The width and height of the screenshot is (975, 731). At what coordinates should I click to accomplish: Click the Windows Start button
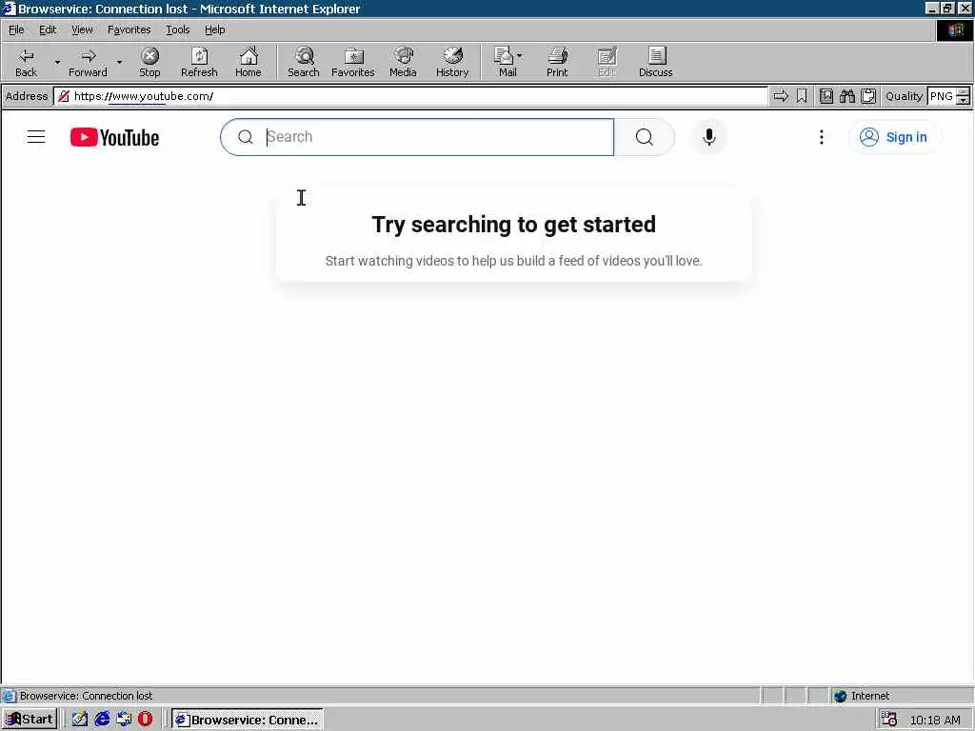pyautogui.click(x=30, y=720)
